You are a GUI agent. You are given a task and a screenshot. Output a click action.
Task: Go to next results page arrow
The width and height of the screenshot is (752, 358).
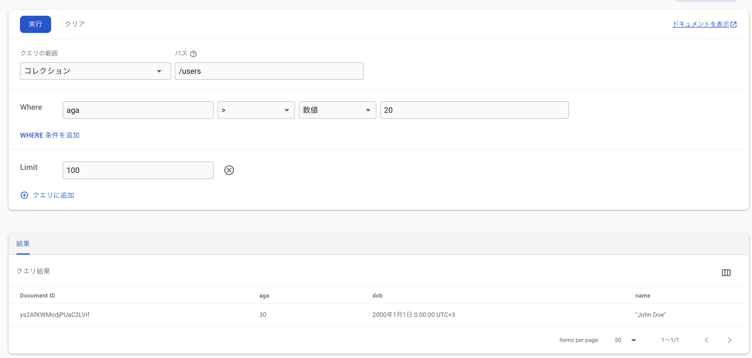pos(730,340)
